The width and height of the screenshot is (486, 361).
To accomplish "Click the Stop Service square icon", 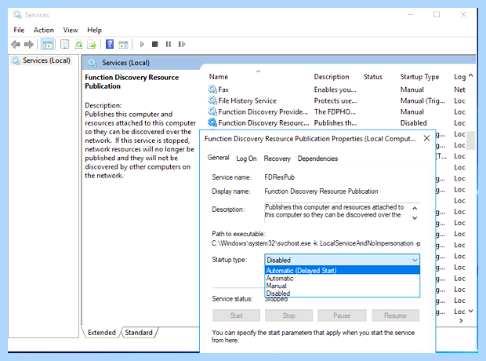I will 155,45.
